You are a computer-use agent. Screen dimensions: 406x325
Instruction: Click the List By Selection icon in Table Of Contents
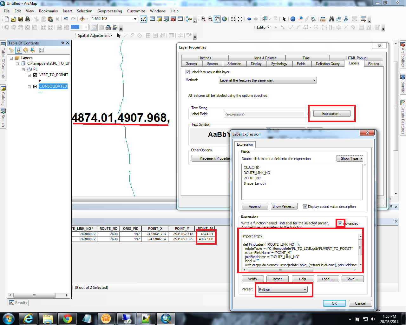(33, 50)
